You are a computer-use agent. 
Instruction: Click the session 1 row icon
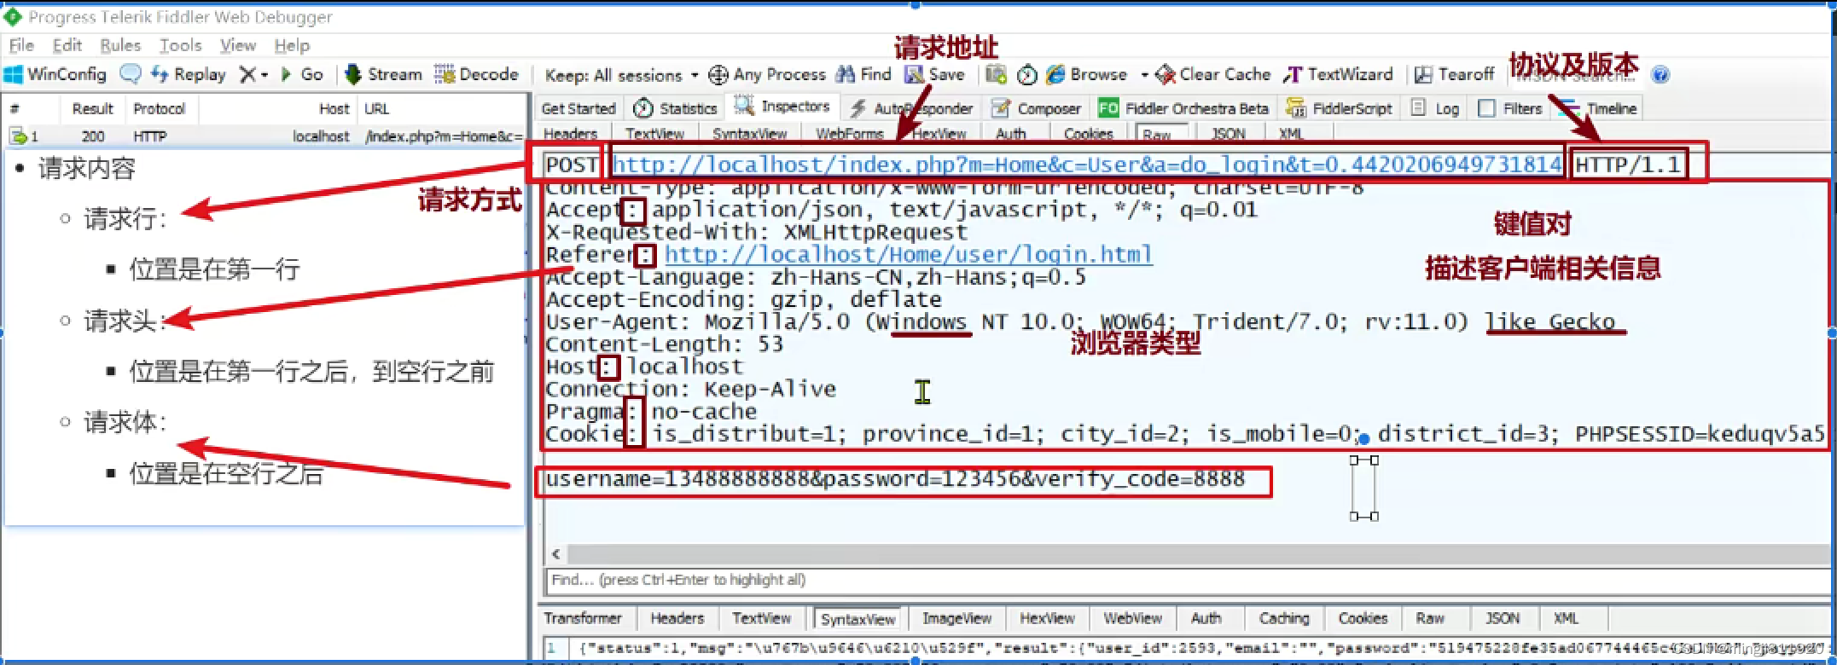click(x=17, y=136)
